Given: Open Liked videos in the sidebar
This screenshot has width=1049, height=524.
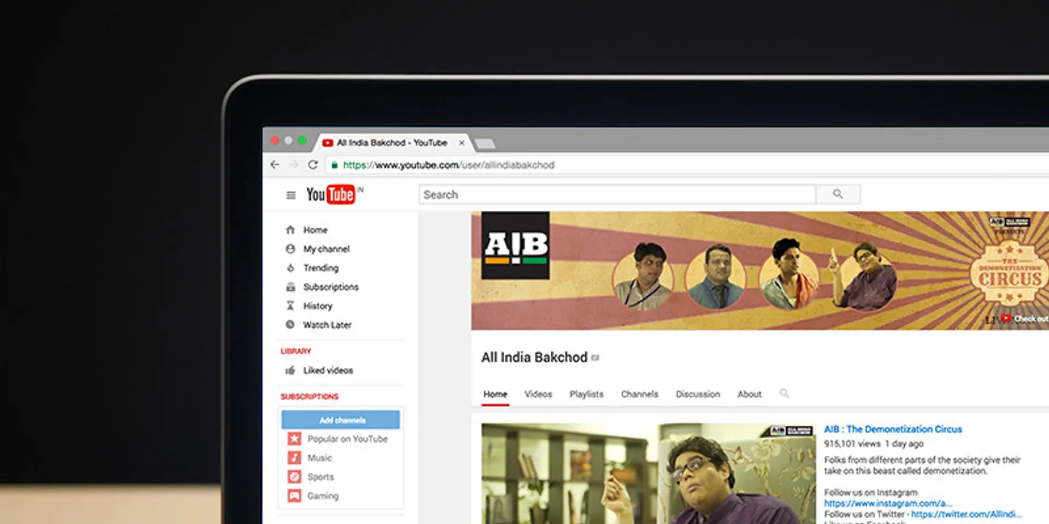Looking at the screenshot, I should [328, 371].
